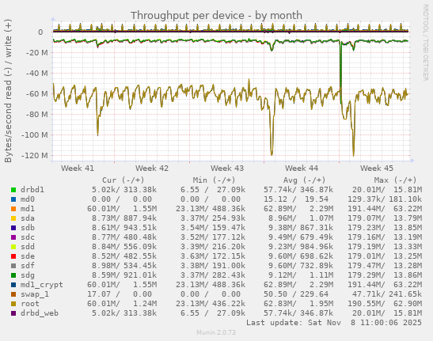Viewport: 433px width, 341px height.
Task: Click the sda yellow legend swatch
Action: tap(13, 218)
